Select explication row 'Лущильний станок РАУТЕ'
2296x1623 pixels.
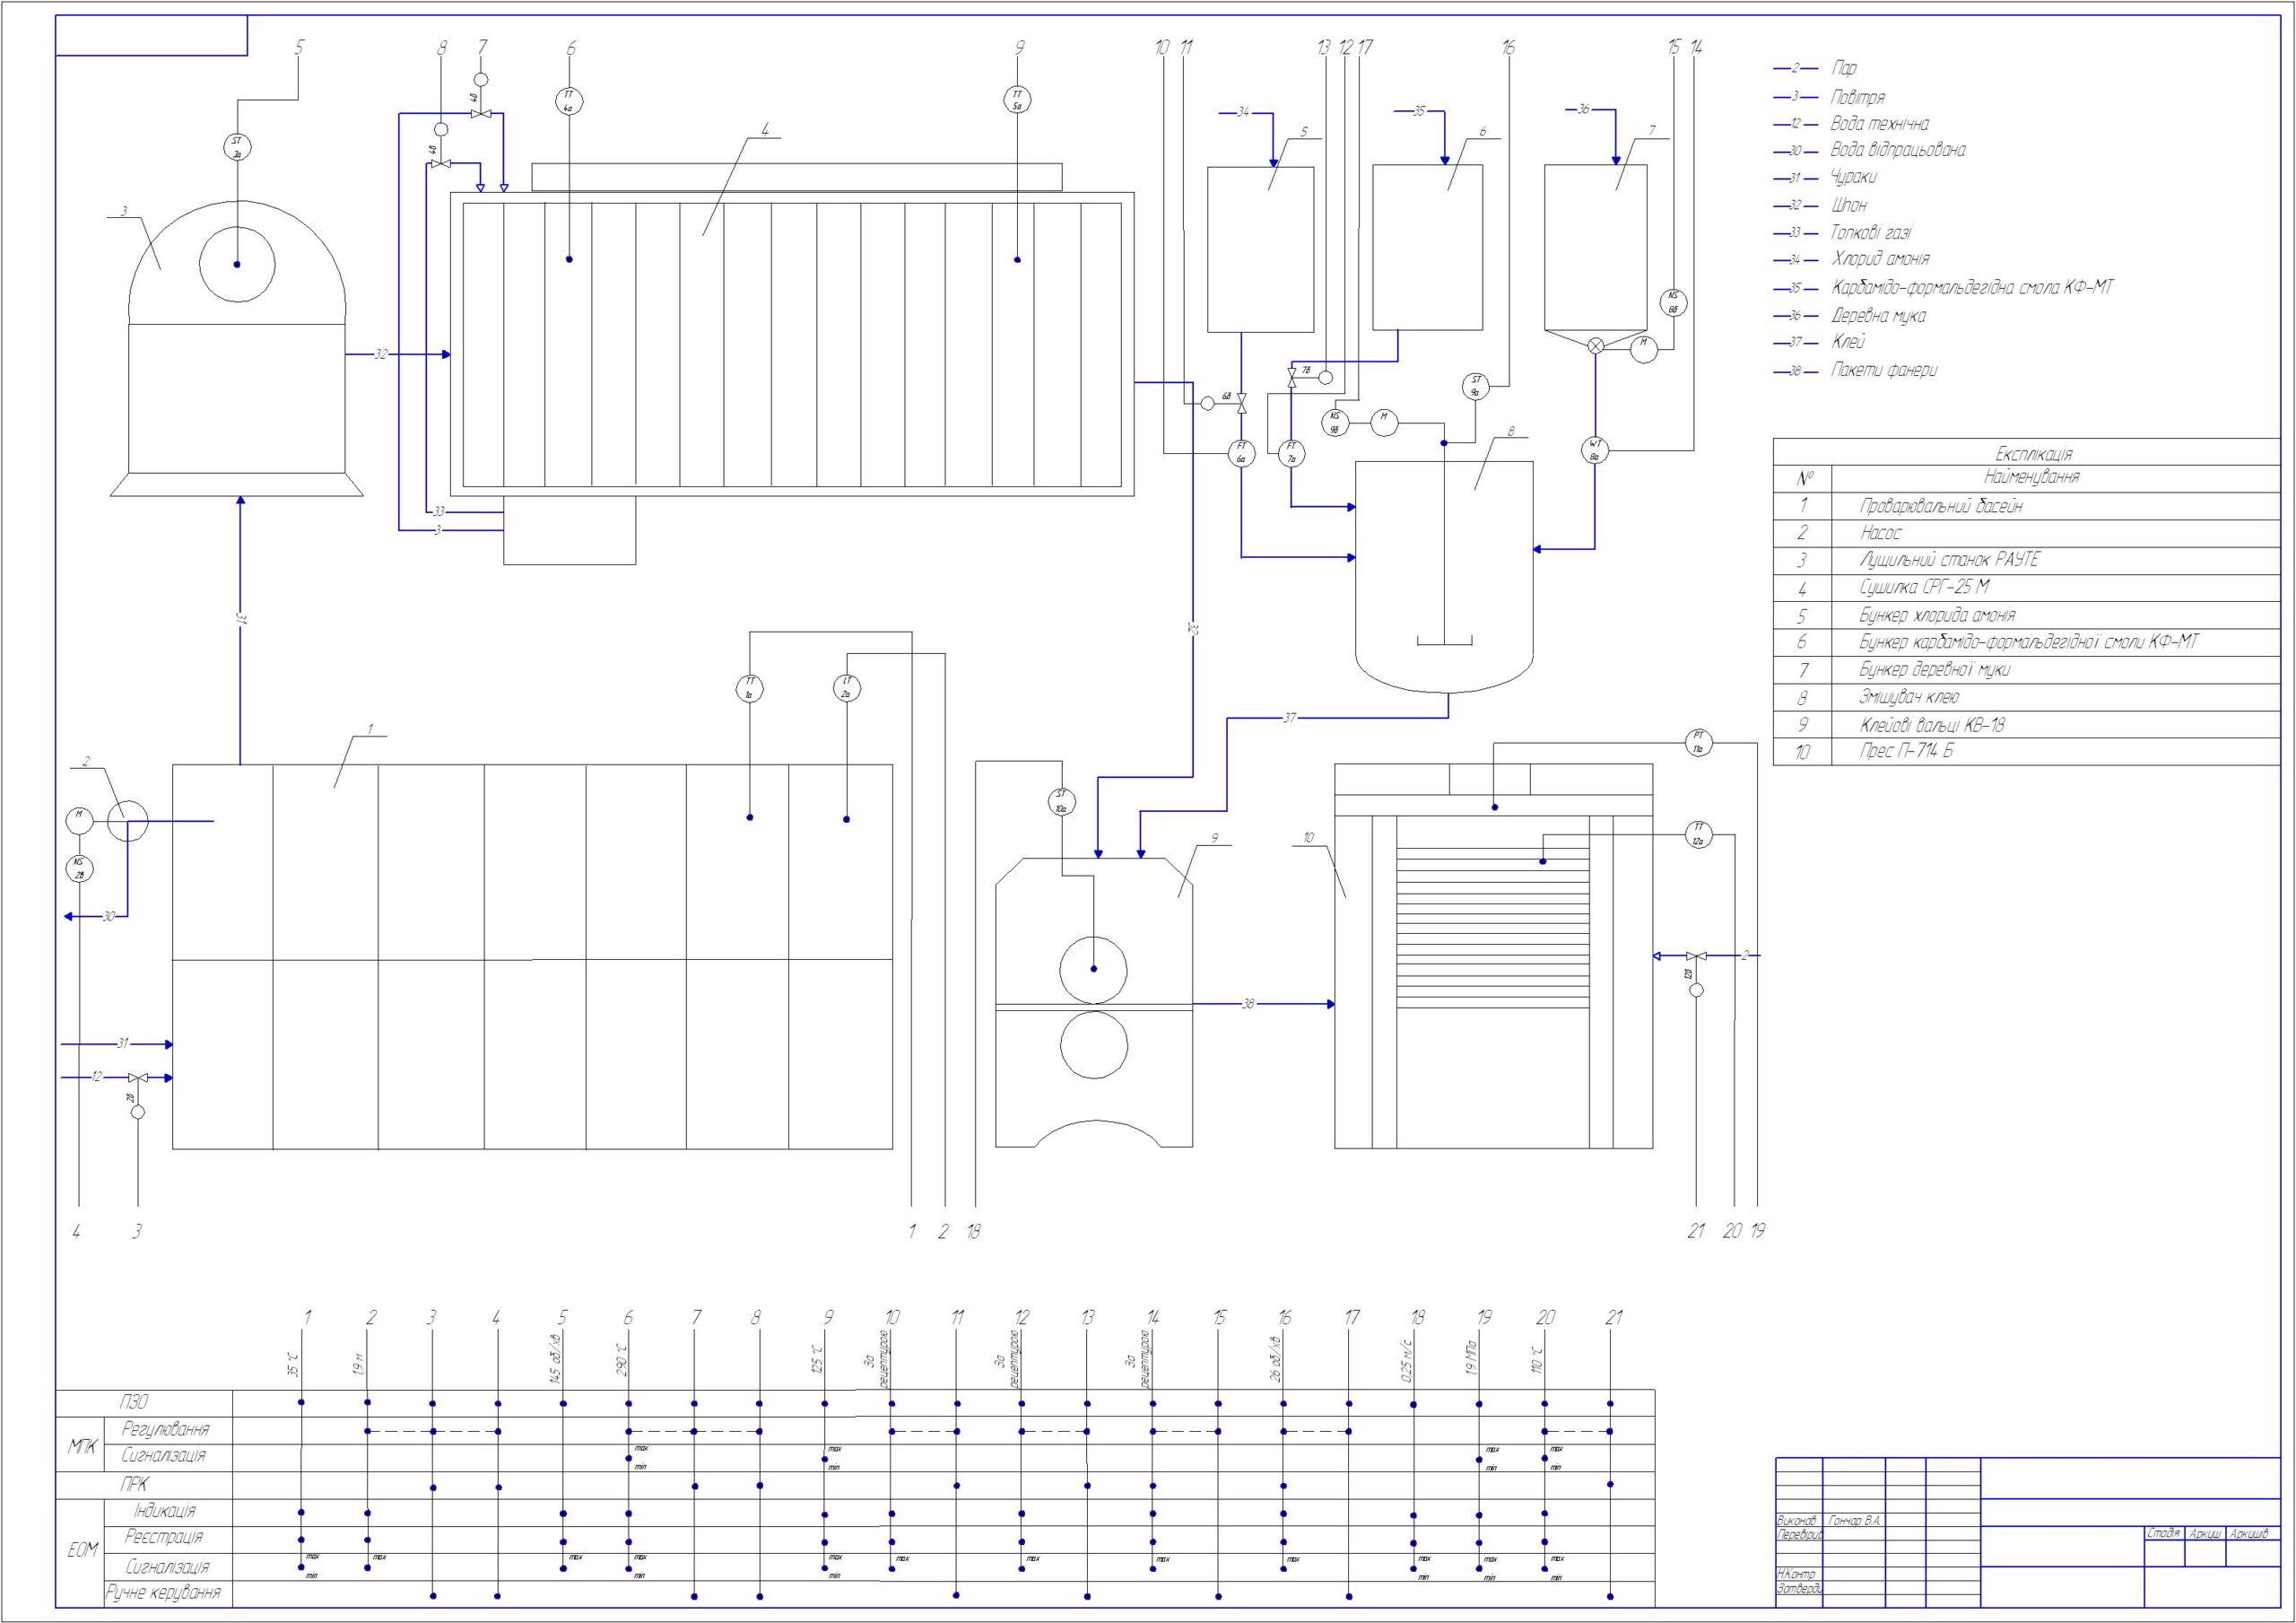(2026, 561)
